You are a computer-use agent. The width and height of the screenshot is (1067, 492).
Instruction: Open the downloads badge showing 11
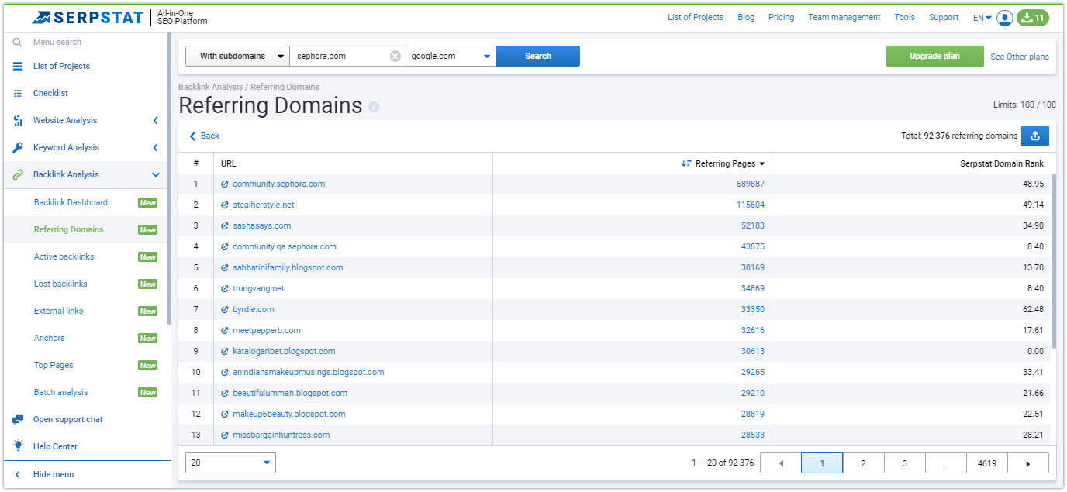click(1032, 18)
